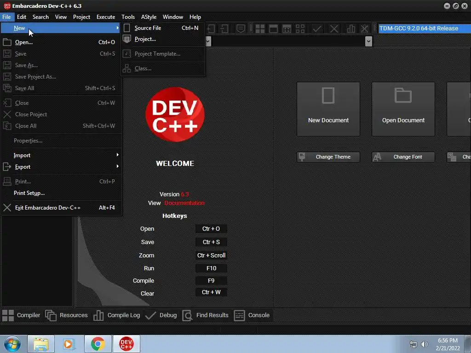Click the red 6.3 version link
The image size is (471, 353).
(185, 194)
